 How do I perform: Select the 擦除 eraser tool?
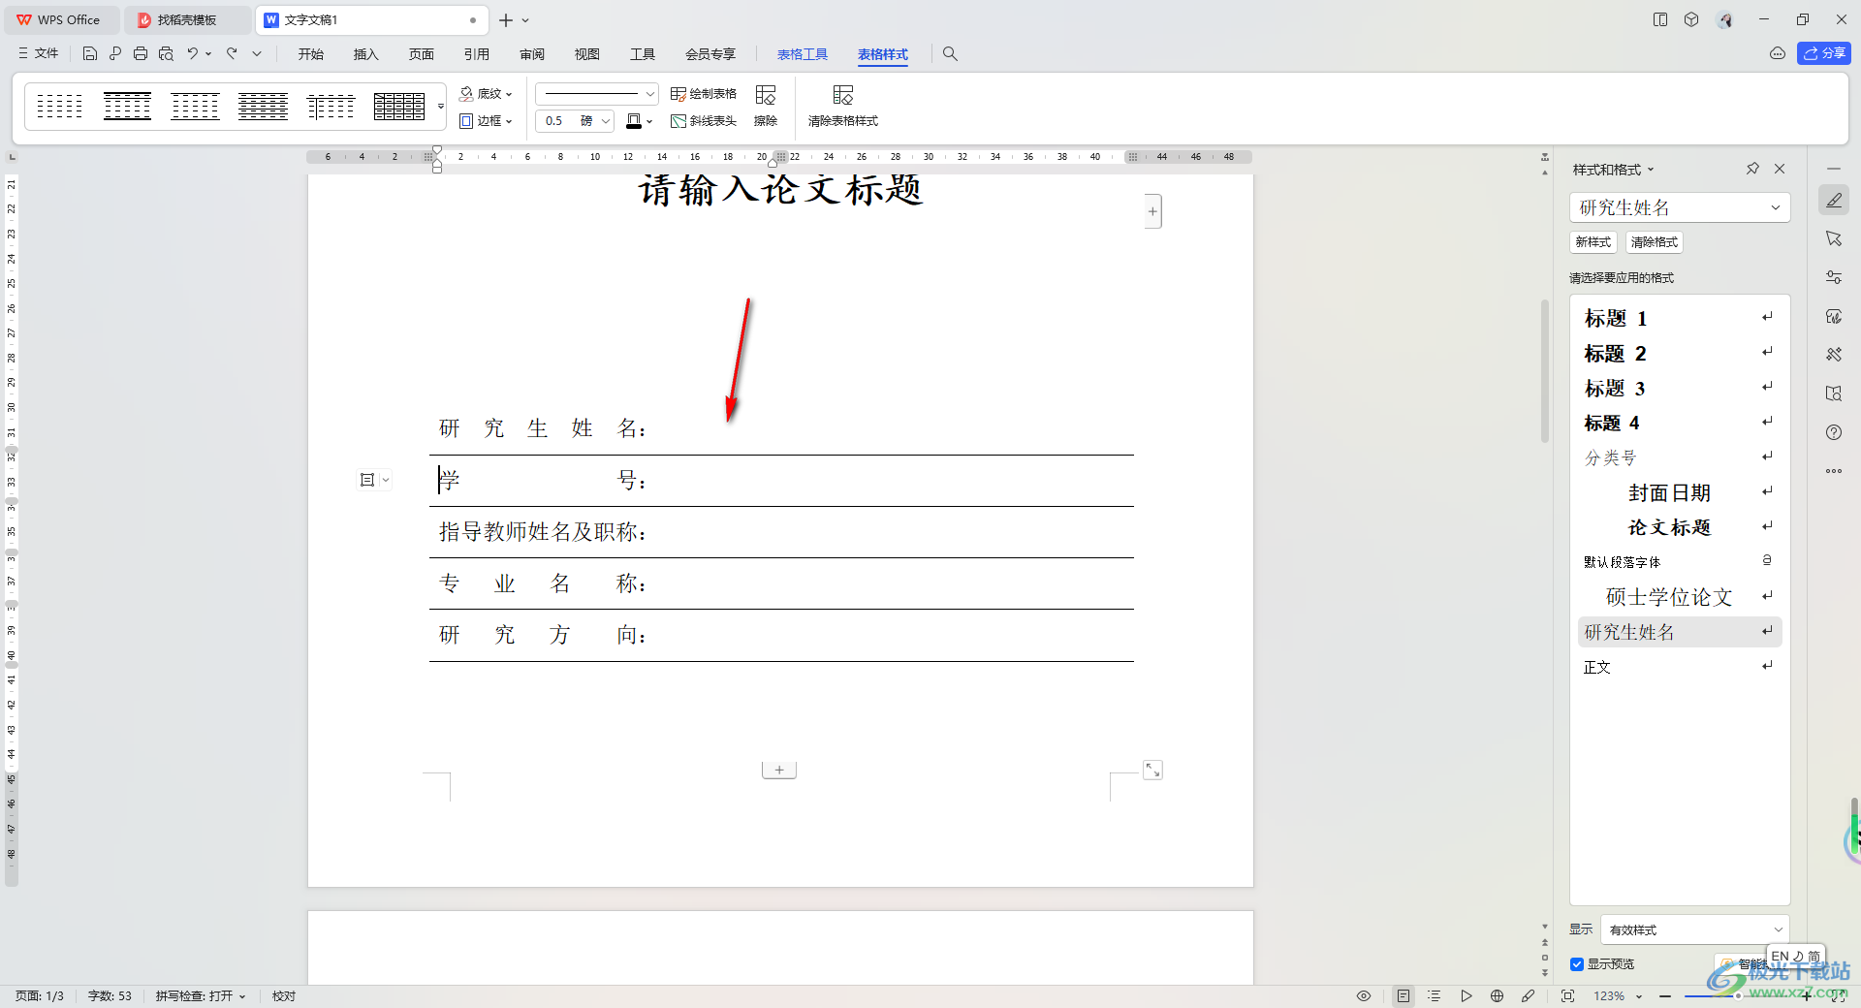[x=766, y=106]
